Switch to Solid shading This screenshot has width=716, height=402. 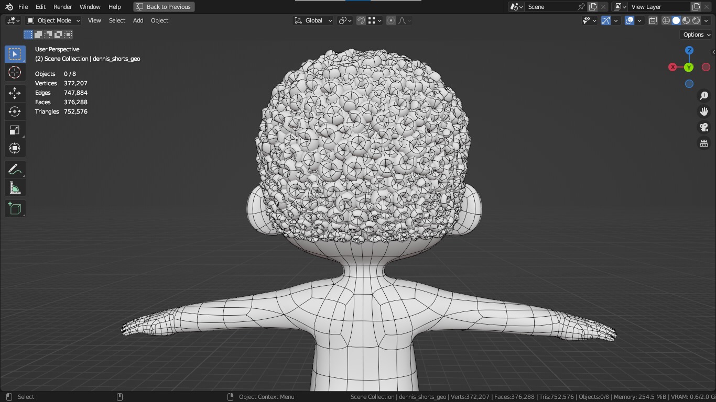click(676, 20)
